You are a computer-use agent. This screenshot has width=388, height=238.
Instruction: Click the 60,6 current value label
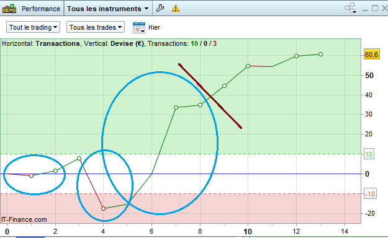[371, 55]
